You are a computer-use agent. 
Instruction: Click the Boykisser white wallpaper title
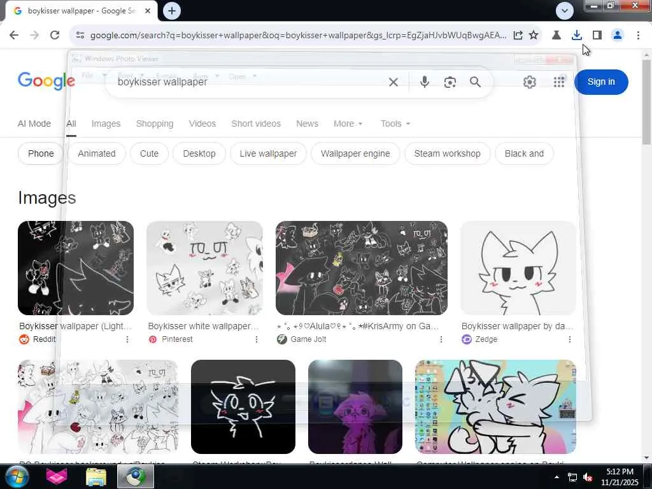point(203,326)
